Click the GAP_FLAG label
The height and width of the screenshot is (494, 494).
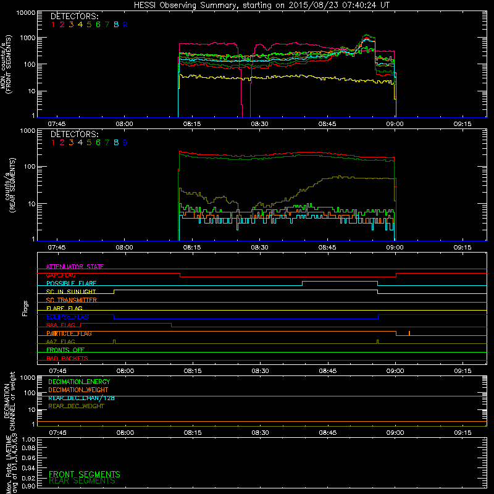click(61, 275)
